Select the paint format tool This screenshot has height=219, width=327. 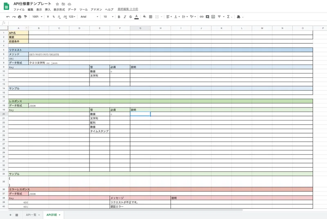(x=25, y=17)
